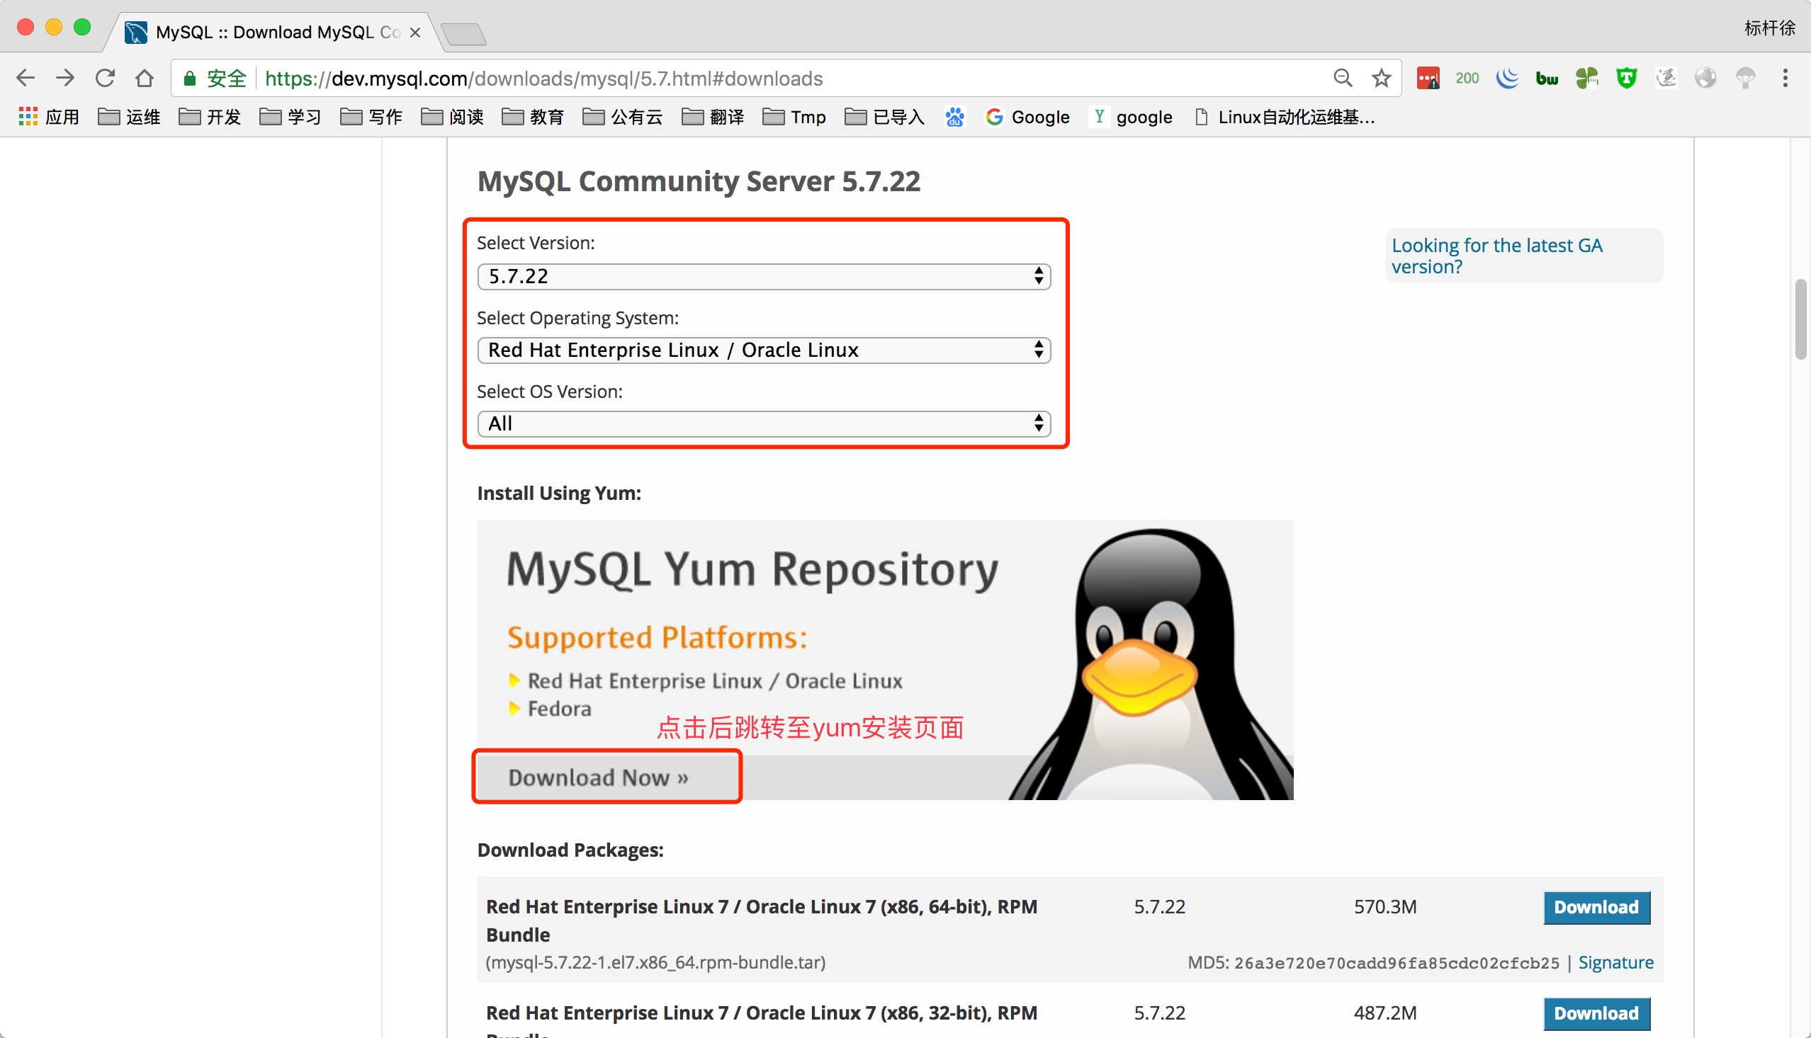Open the Select OS Version dropdown showing All
The image size is (1811, 1038).
pyautogui.click(x=764, y=423)
